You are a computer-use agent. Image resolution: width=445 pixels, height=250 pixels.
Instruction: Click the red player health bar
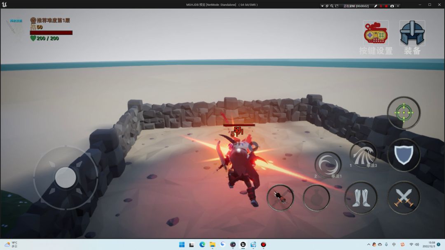click(51, 32)
